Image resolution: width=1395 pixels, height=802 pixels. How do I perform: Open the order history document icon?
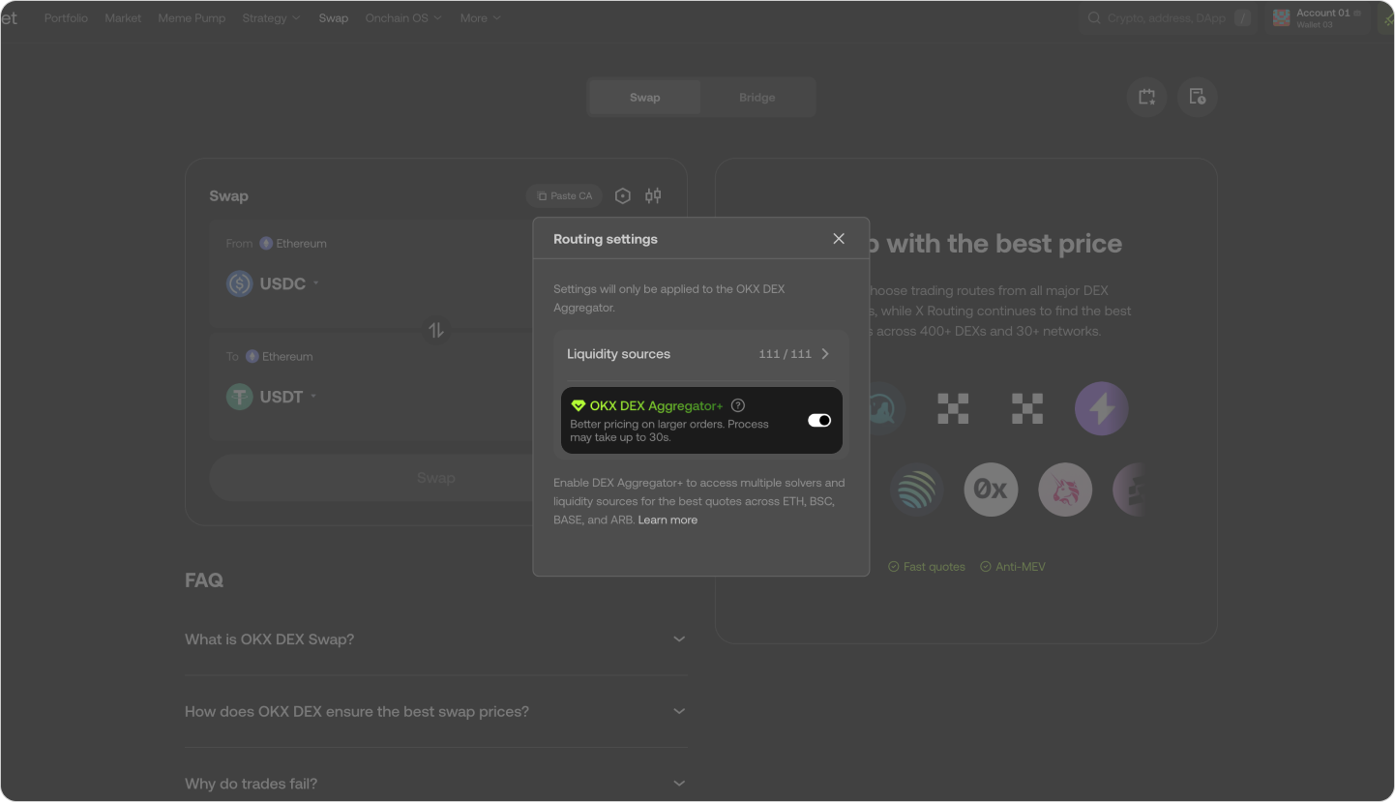(x=1198, y=97)
